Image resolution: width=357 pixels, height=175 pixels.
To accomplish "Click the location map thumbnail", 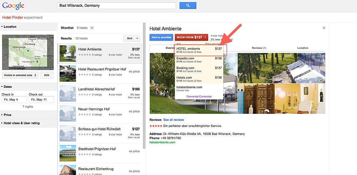I will tap(28, 52).
